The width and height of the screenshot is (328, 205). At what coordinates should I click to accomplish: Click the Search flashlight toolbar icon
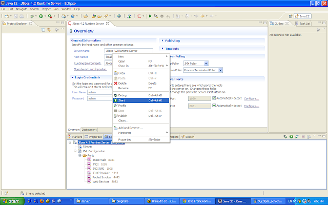(x=106, y=16)
